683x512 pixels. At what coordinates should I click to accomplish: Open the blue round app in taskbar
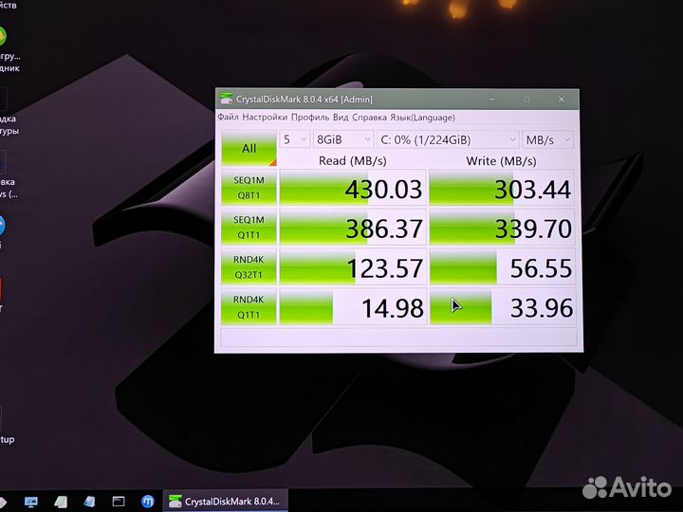pyautogui.click(x=148, y=501)
